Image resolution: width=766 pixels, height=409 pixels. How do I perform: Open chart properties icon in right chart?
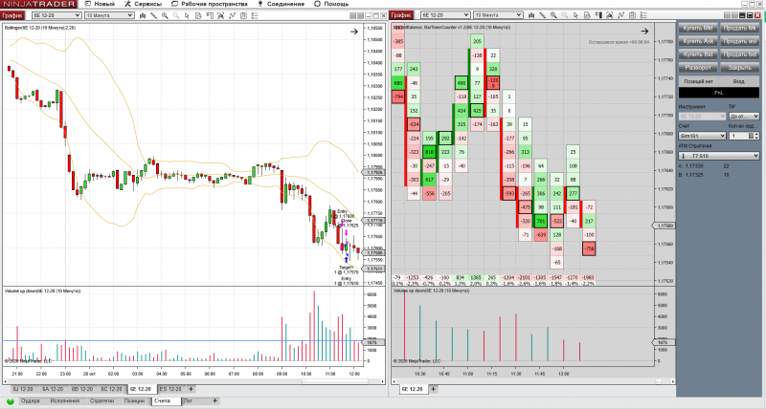coord(632,15)
